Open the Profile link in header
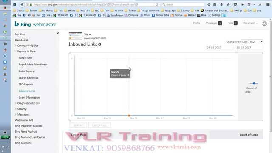Viewport: 272px width, 153px height. pos(196,23)
